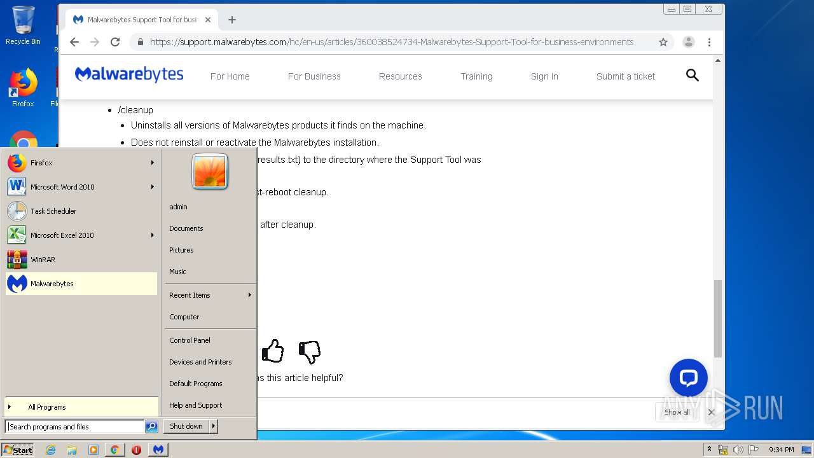This screenshot has width=814, height=458.
Task: Open the Shut down options arrow
Action: (x=214, y=426)
